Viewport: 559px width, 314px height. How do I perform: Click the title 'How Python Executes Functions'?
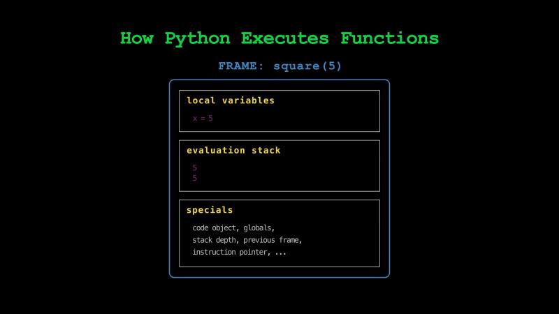pyautogui.click(x=279, y=38)
